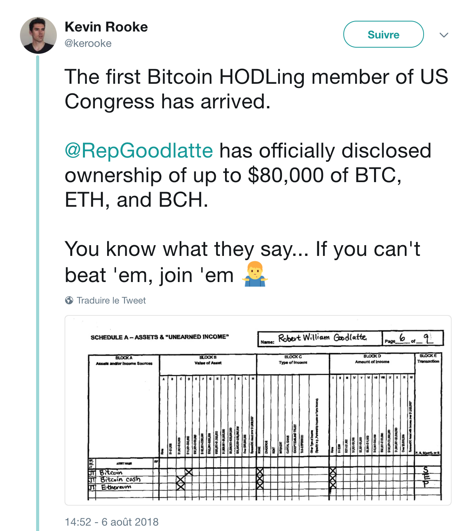This screenshot has width=467, height=531.
Task: Click the Name field reading Robert William Goodlatte
Action: tap(320, 338)
